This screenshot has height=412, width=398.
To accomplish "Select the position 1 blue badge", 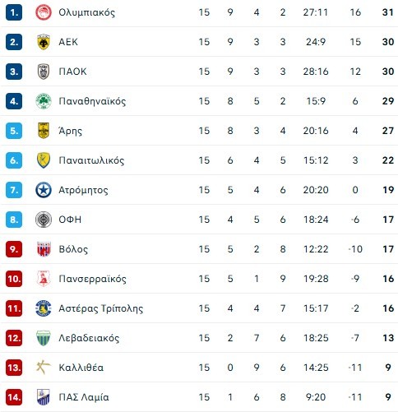I will point(14,12).
